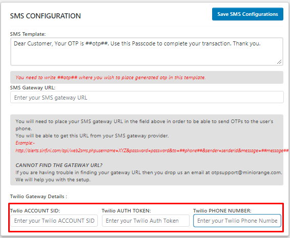Click the Twilio AUTH TOKEN label
Viewport: 290px width, 238px height.
coord(127,211)
